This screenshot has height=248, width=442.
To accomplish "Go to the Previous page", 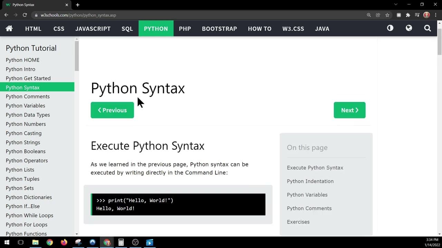I will (x=112, y=110).
